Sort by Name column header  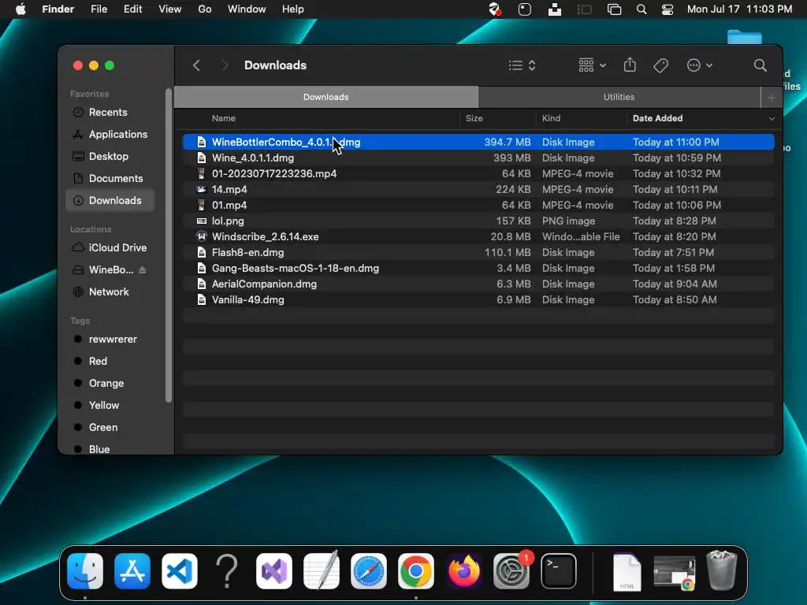(223, 118)
